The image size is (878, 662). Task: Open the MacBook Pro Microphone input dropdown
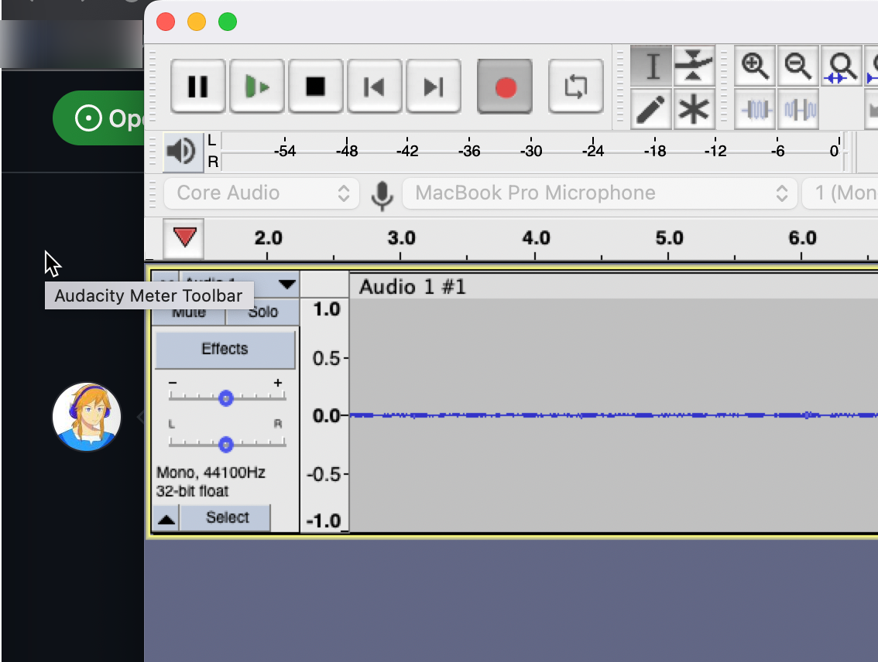600,193
